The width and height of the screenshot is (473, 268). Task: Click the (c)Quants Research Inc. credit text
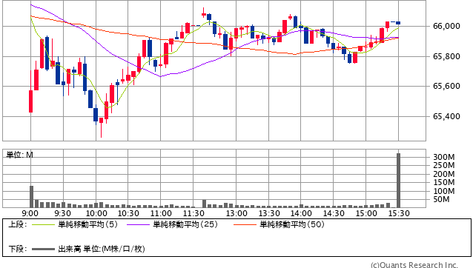(414, 265)
